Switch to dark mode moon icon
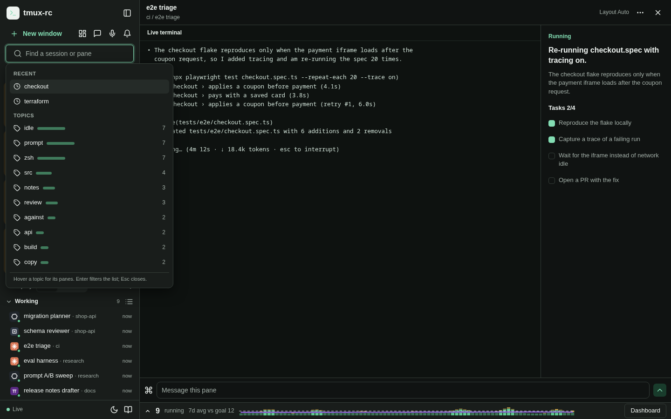This screenshot has height=419, width=671. [x=114, y=410]
